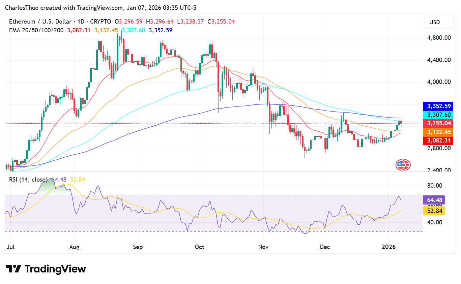Click the orange 3,132.45 EMA label
461x284 pixels.
click(x=438, y=132)
